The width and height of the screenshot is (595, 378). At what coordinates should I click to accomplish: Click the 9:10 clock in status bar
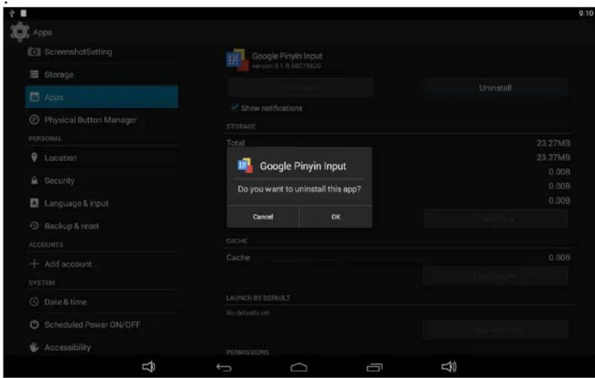coord(585,13)
